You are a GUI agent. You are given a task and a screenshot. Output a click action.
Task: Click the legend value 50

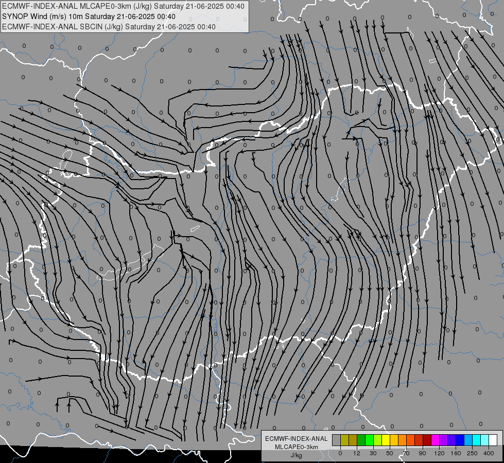click(390, 453)
